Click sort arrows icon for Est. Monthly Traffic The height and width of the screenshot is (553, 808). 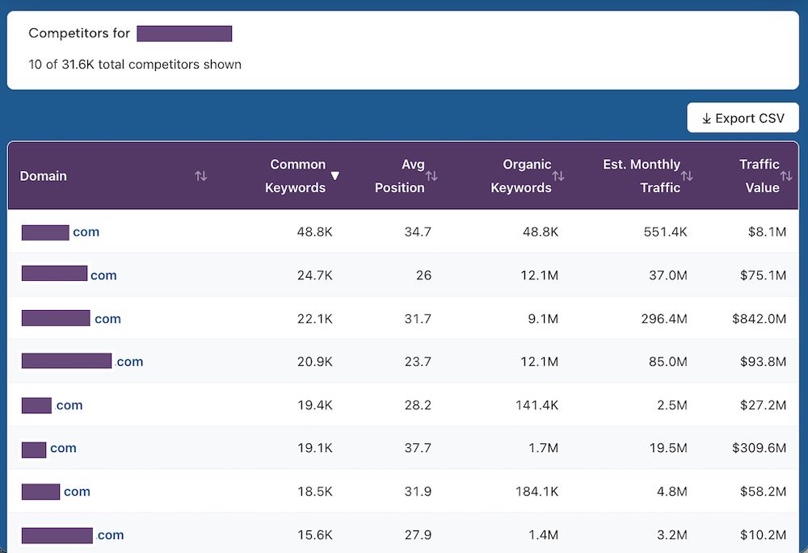pos(687,176)
